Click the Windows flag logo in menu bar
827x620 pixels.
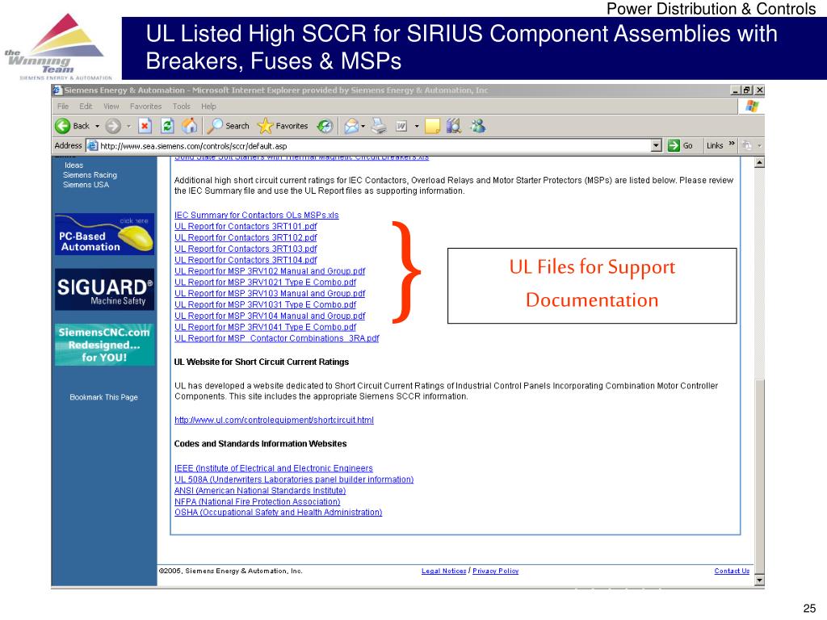[752, 106]
